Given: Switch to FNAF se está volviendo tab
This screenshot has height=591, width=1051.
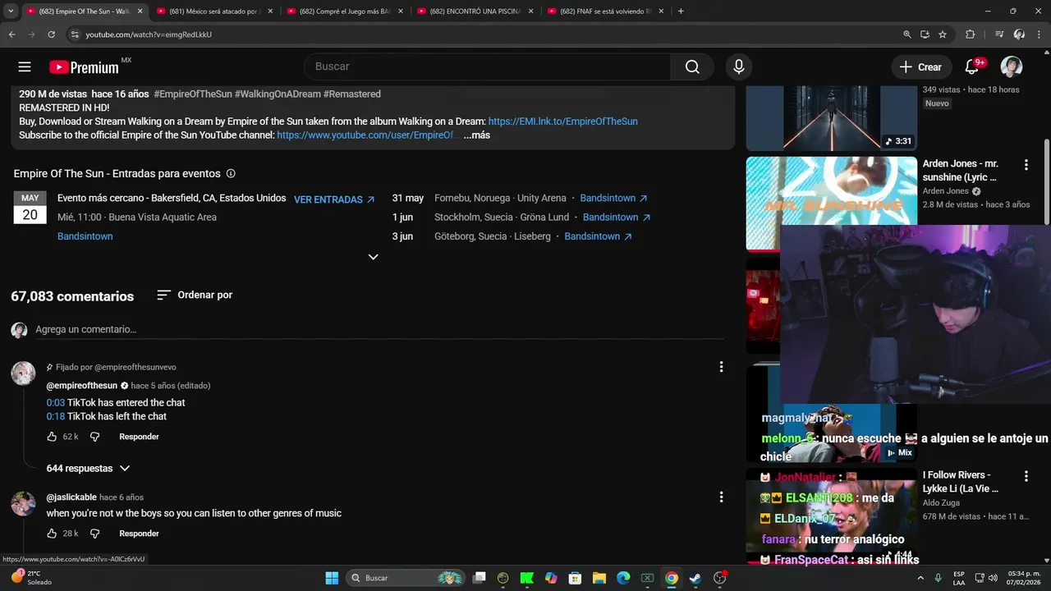Looking at the screenshot, I should point(604,11).
